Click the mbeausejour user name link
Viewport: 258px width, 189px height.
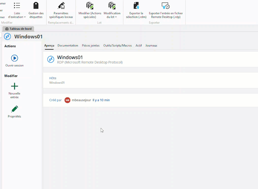[81, 100]
